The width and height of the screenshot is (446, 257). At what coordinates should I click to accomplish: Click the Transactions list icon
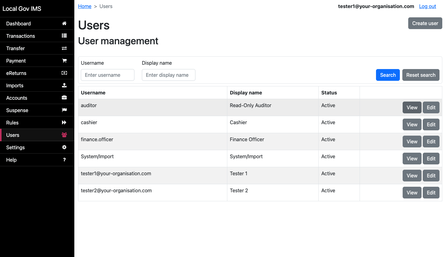(64, 36)
